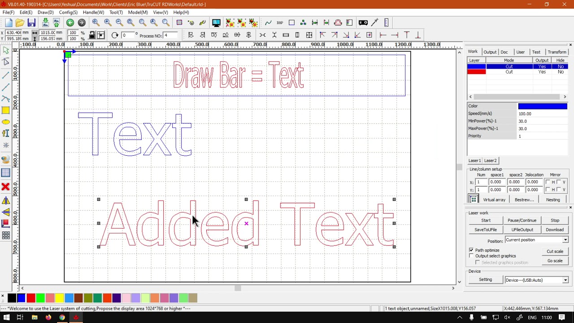Choose the Rectangle drawing tool
The width and height of the screenshot is (574, 323).
[x=6, y=110]
